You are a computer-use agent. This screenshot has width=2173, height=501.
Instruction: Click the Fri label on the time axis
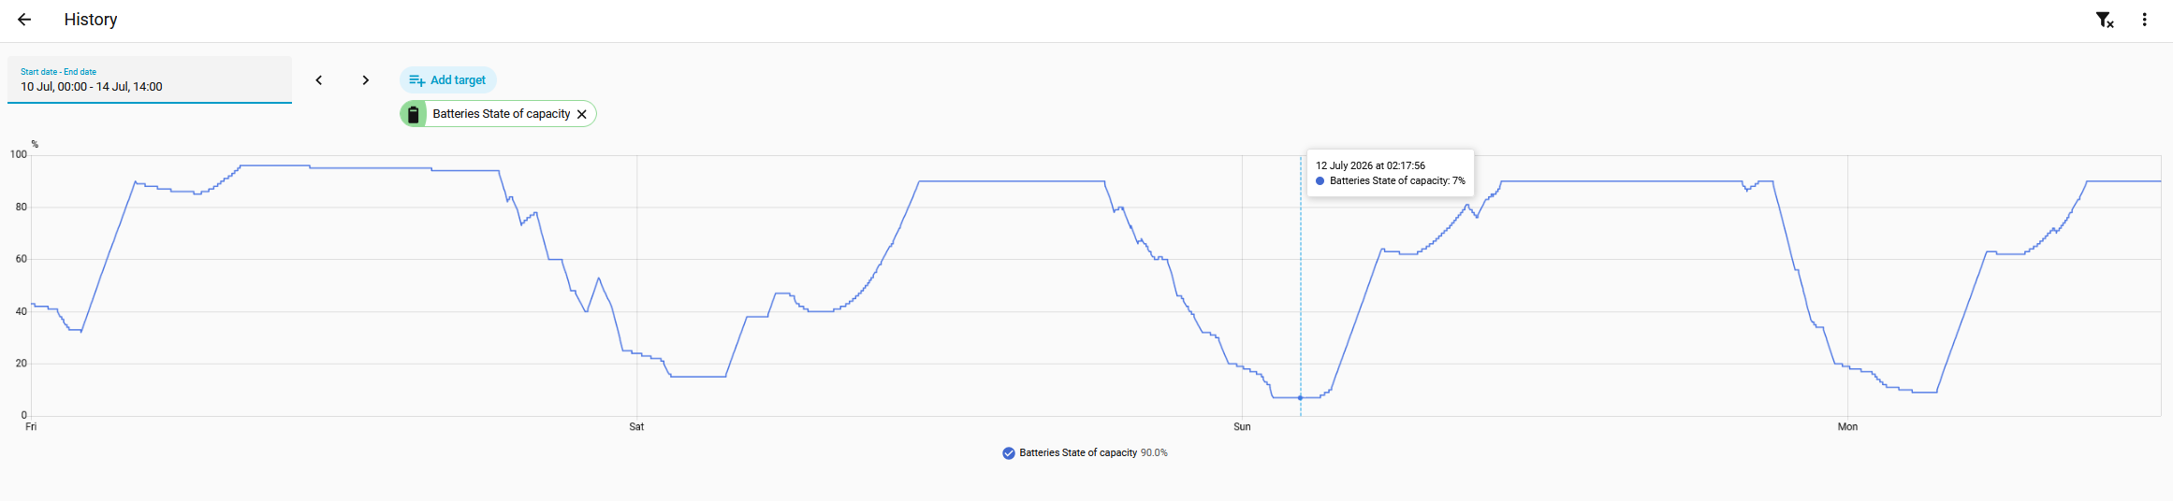(x=31, y=427)
